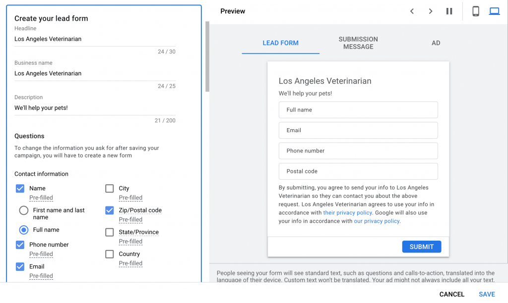
Task: Click Pre-filled label under Phone number
Action: click(x=41, y=254)
